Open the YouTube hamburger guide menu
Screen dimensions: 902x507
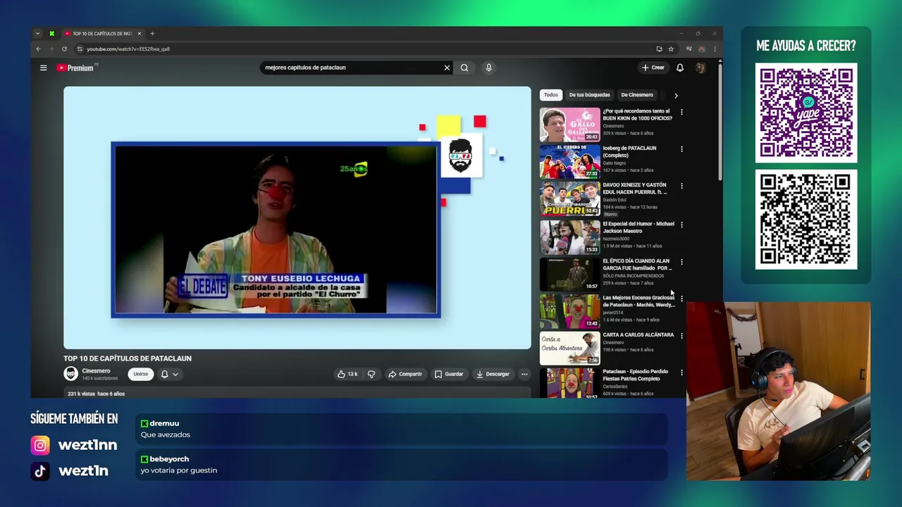coord(44,68)
